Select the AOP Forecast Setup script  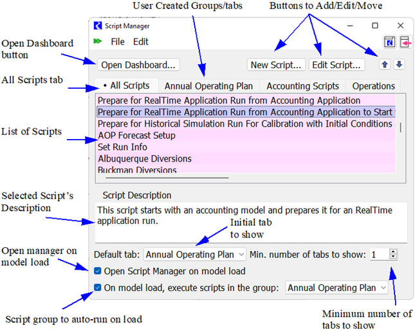pyautogui.click(x=136, y=136)
